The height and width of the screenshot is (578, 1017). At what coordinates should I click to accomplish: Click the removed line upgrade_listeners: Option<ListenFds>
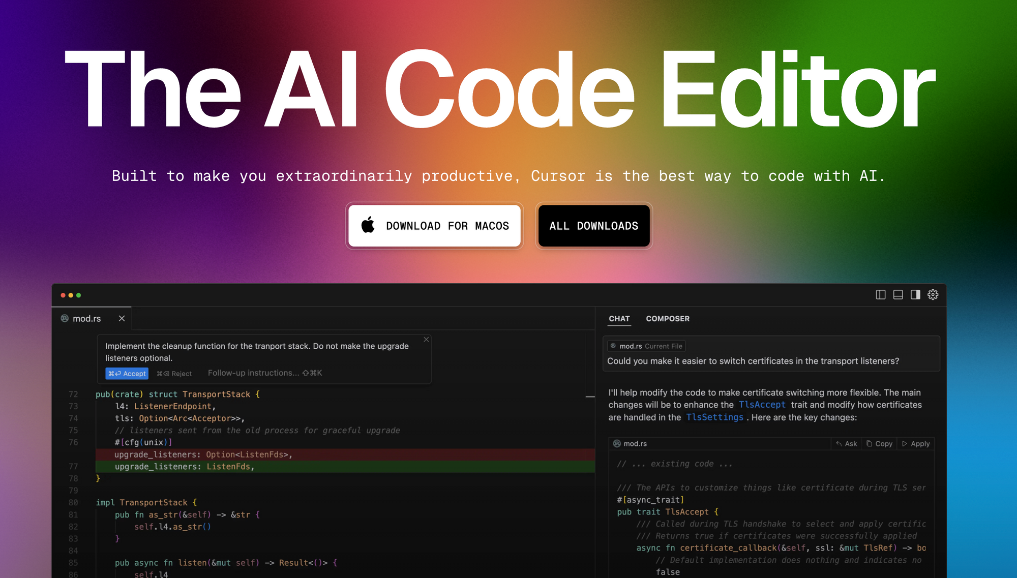[x=345, y=454]
